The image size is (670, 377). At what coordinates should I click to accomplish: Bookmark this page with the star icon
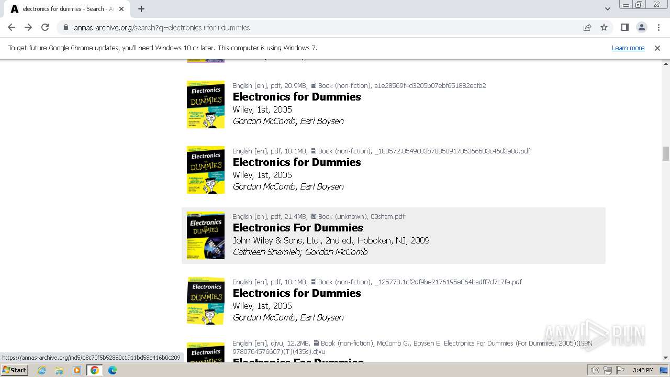tap(604, 27)
